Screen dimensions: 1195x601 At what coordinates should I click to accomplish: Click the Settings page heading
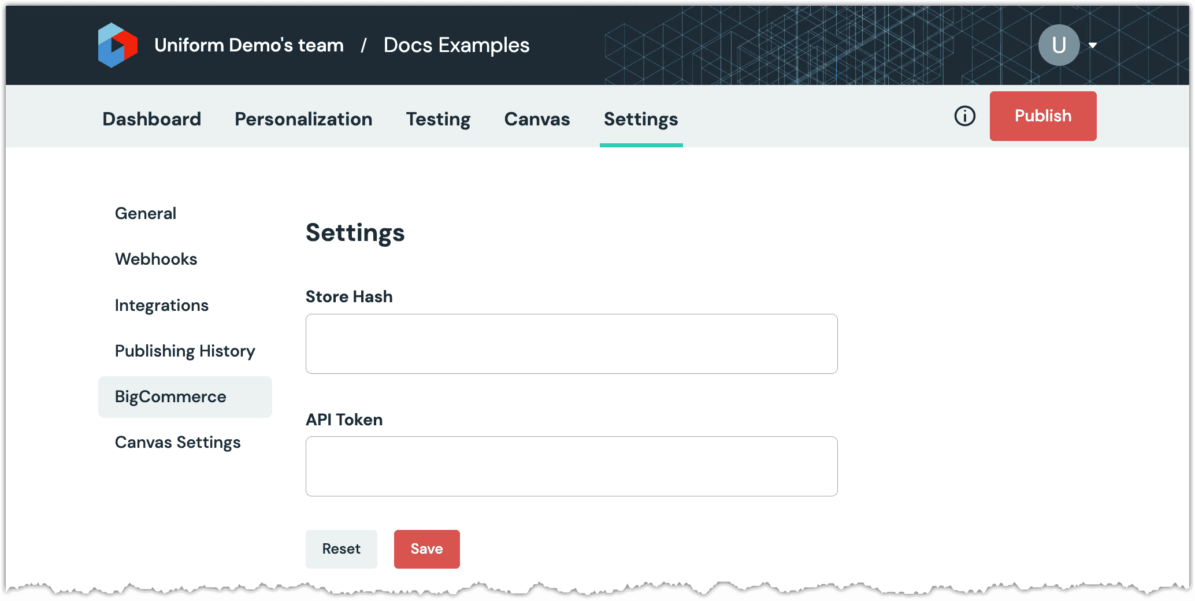click(x=355, y=233)
